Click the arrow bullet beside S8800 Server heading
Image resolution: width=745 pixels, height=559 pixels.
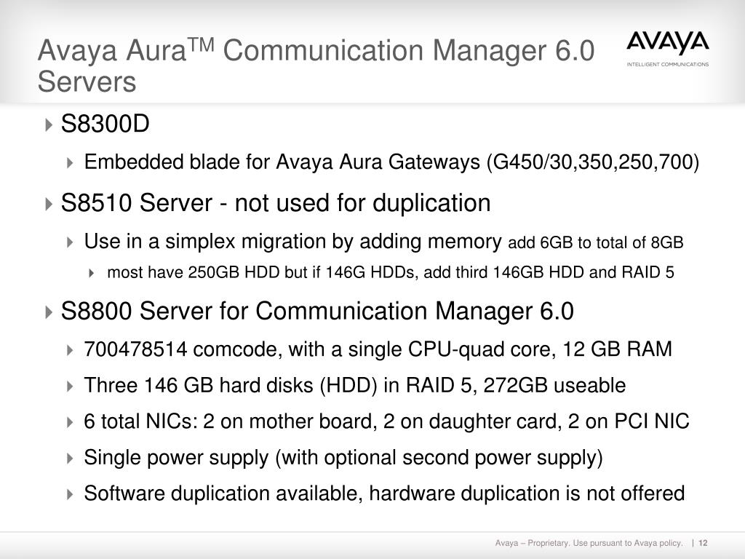click(x=49, y=312)
